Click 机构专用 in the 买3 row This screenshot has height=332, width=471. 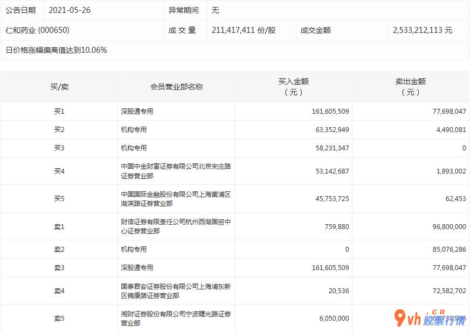pos(134,148)
